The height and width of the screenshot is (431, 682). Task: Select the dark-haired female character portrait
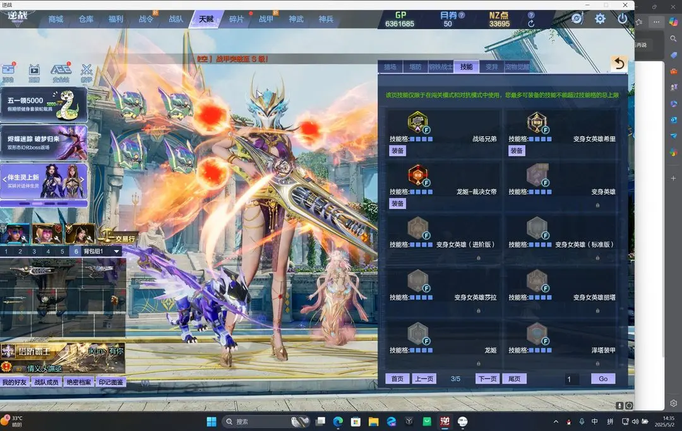tap(80, 233)
